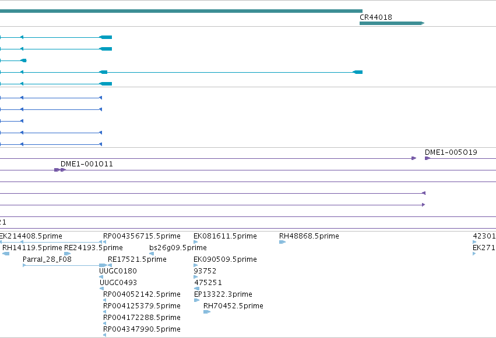The image size is (496, 338).
Task: Open the RH48868.5prime EST label
Action: click(x=309, y=236)
